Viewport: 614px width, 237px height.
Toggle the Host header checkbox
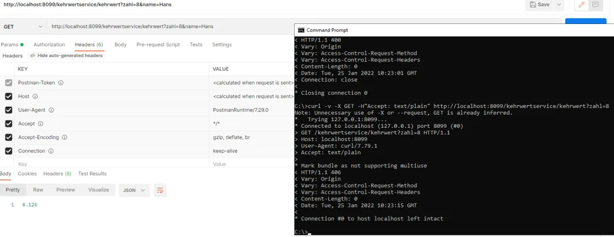coord(8,97)
